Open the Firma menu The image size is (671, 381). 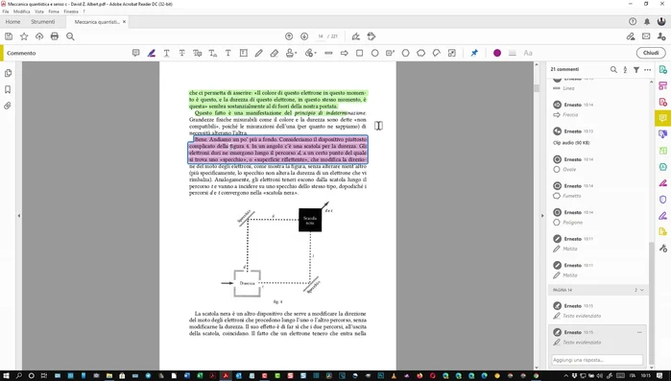pyautogui.click(x=54, y=12)
